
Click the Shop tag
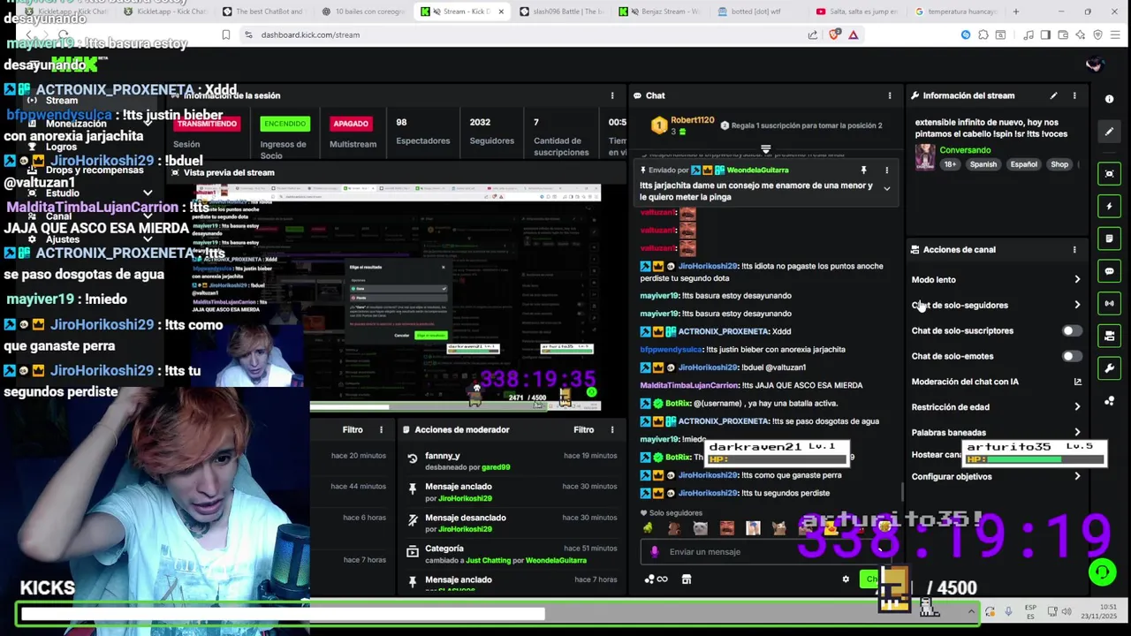pos(1059,164)
